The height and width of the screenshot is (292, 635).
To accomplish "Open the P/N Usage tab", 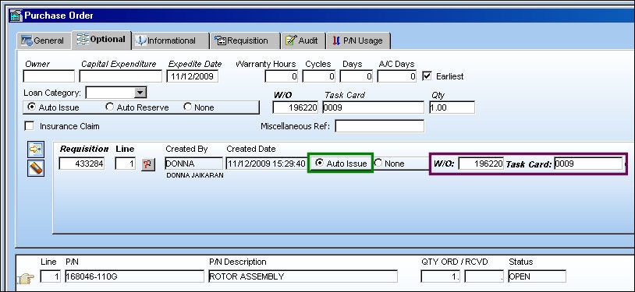I will pos(358,40).
